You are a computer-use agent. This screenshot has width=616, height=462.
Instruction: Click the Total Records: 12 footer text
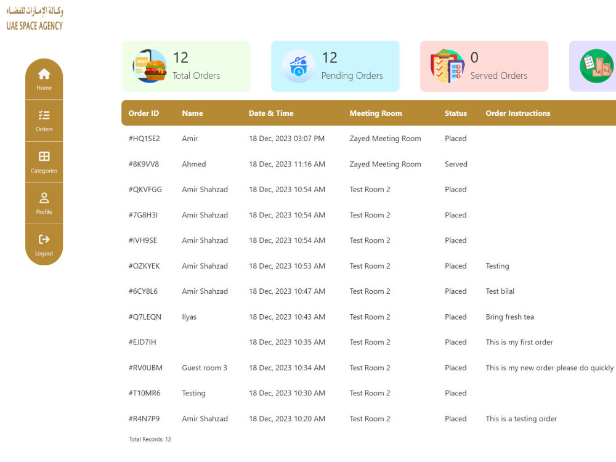[x=150, y=439]
